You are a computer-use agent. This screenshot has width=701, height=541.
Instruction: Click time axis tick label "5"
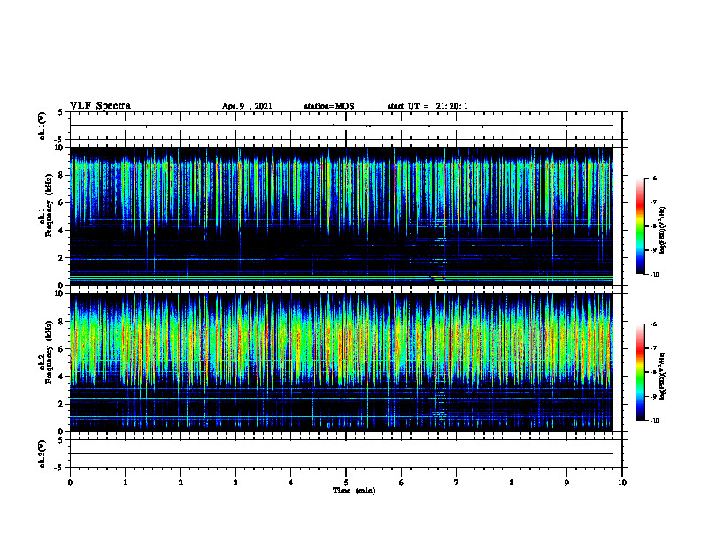click(346, 483)
